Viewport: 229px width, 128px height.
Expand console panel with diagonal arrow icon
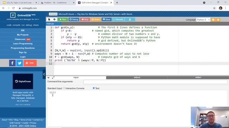(x=53, y=78)
